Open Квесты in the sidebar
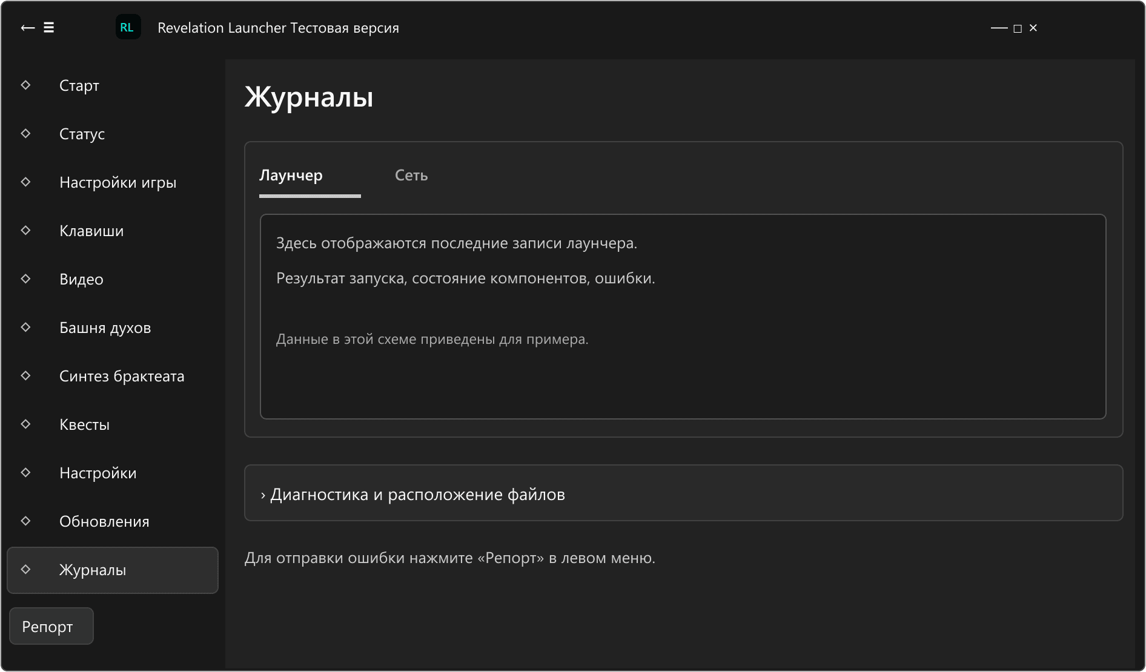 click(113, 425)
